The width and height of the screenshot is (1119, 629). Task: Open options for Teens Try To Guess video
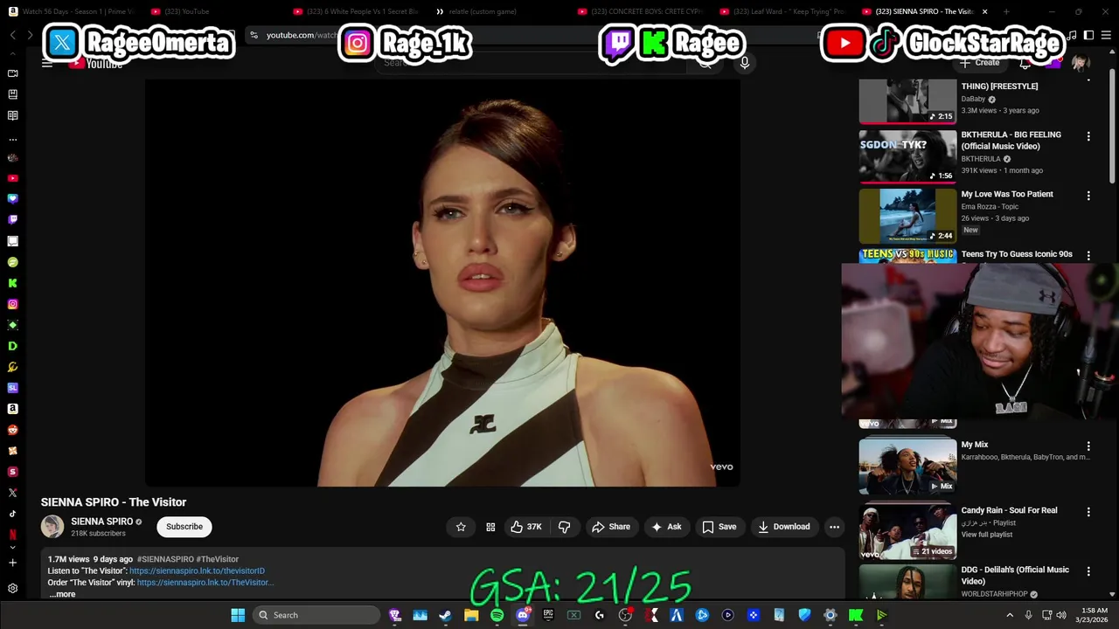(1088, 256)
